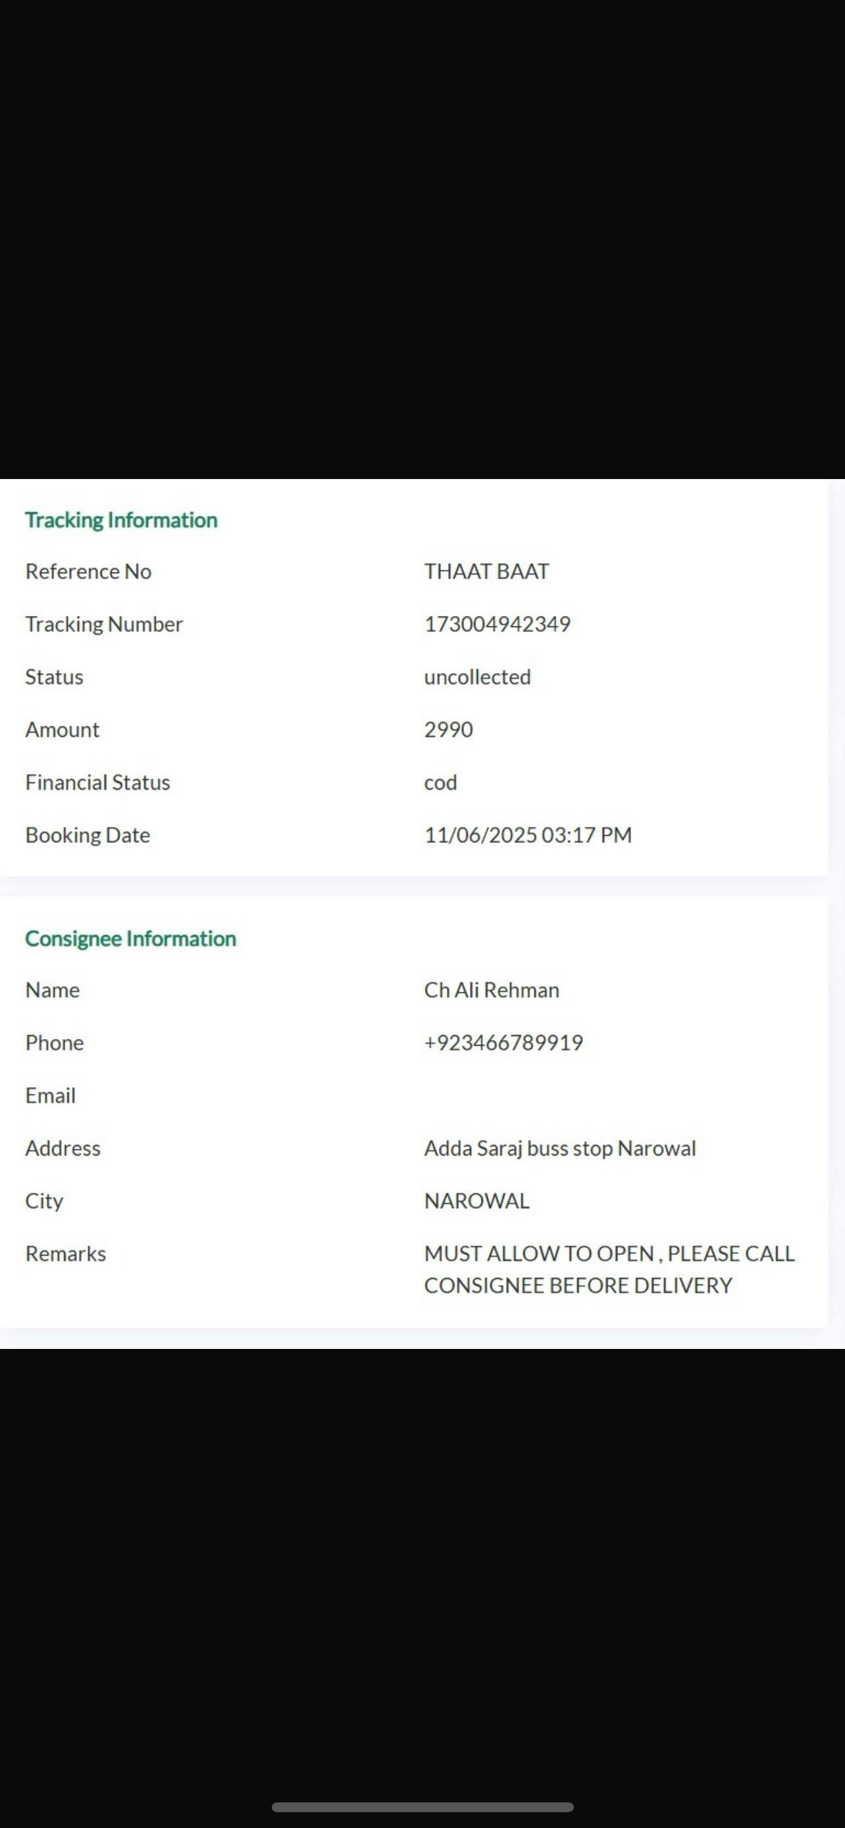Click the delivery remarks text
Image resolution: width=845 pixels, height=1828 pixels.
click(x=609, y=1269)
